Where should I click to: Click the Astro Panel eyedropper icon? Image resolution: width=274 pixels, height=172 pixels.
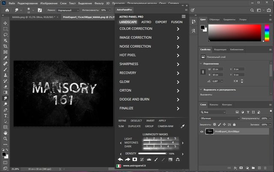[x=183, y=126]
